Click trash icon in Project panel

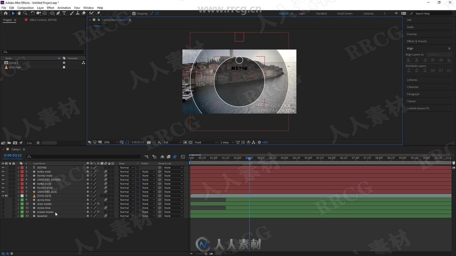38,143
